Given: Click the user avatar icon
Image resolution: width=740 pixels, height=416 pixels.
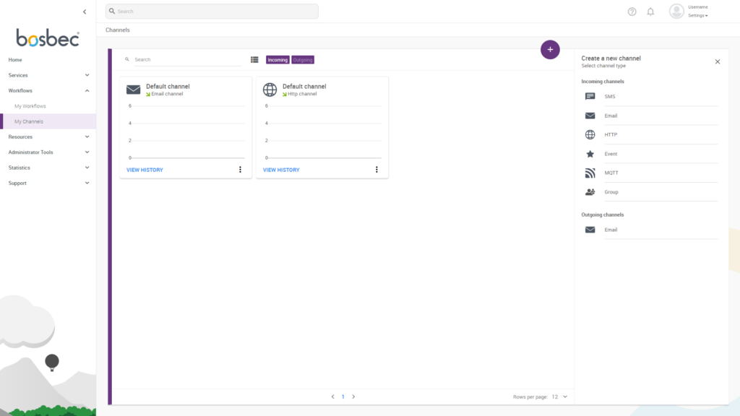Looking at the screenshot, I should (676, 12).
